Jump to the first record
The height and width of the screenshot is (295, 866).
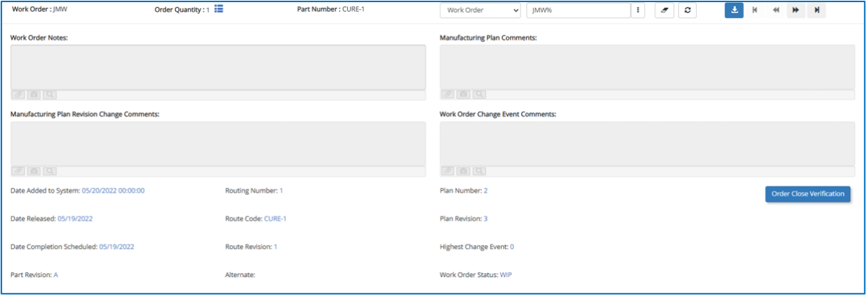click(755, 10)
